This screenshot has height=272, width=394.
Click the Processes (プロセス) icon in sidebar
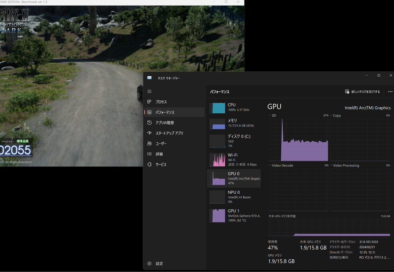(x=149, y=102)
